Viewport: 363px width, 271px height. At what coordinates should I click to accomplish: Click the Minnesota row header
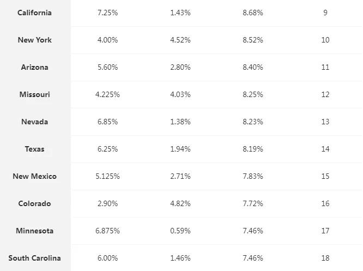[34, 231]
